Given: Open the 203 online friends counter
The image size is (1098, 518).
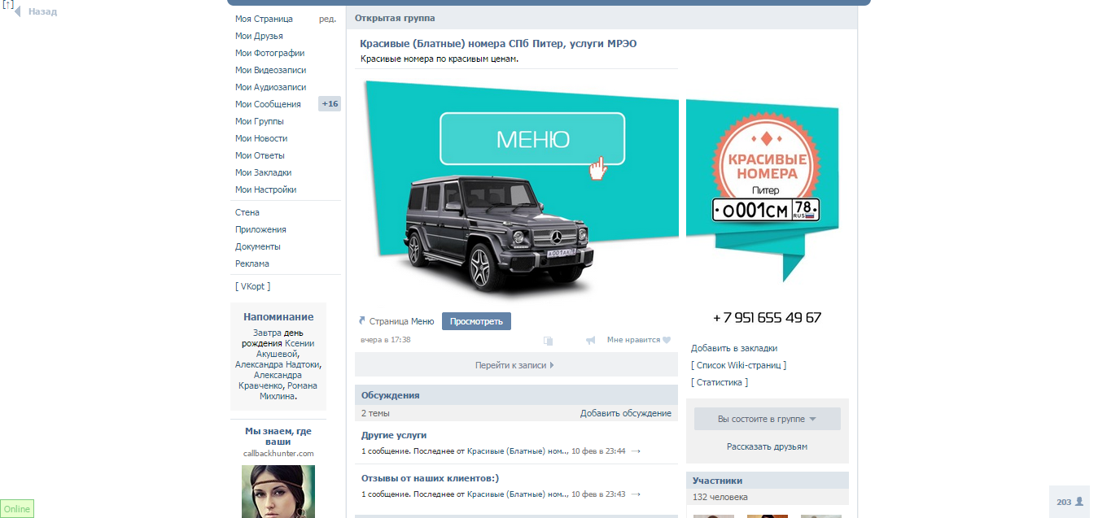Looking at the screenshot, I should pos(1070,502).
